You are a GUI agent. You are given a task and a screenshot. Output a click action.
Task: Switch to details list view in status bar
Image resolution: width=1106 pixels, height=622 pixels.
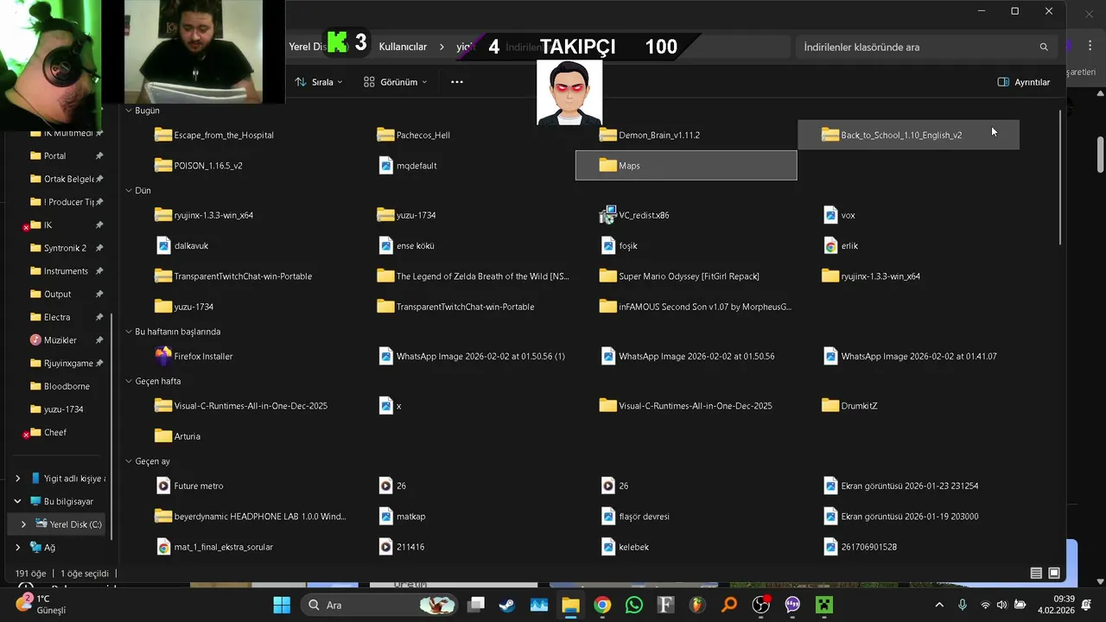(1036, 573)
